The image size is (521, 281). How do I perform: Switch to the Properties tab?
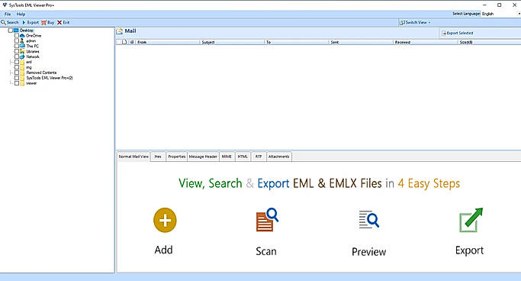[177, 157]
